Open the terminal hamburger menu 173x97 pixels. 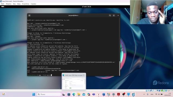click(x=114, y=16)
